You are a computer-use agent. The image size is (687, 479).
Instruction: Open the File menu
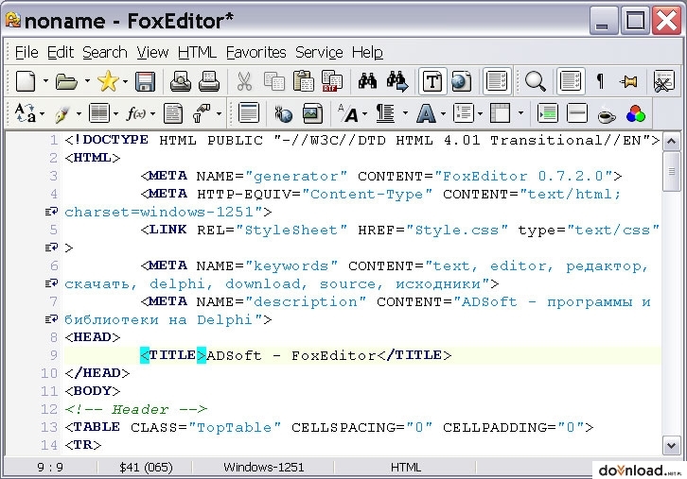click(x=26, y=52)
